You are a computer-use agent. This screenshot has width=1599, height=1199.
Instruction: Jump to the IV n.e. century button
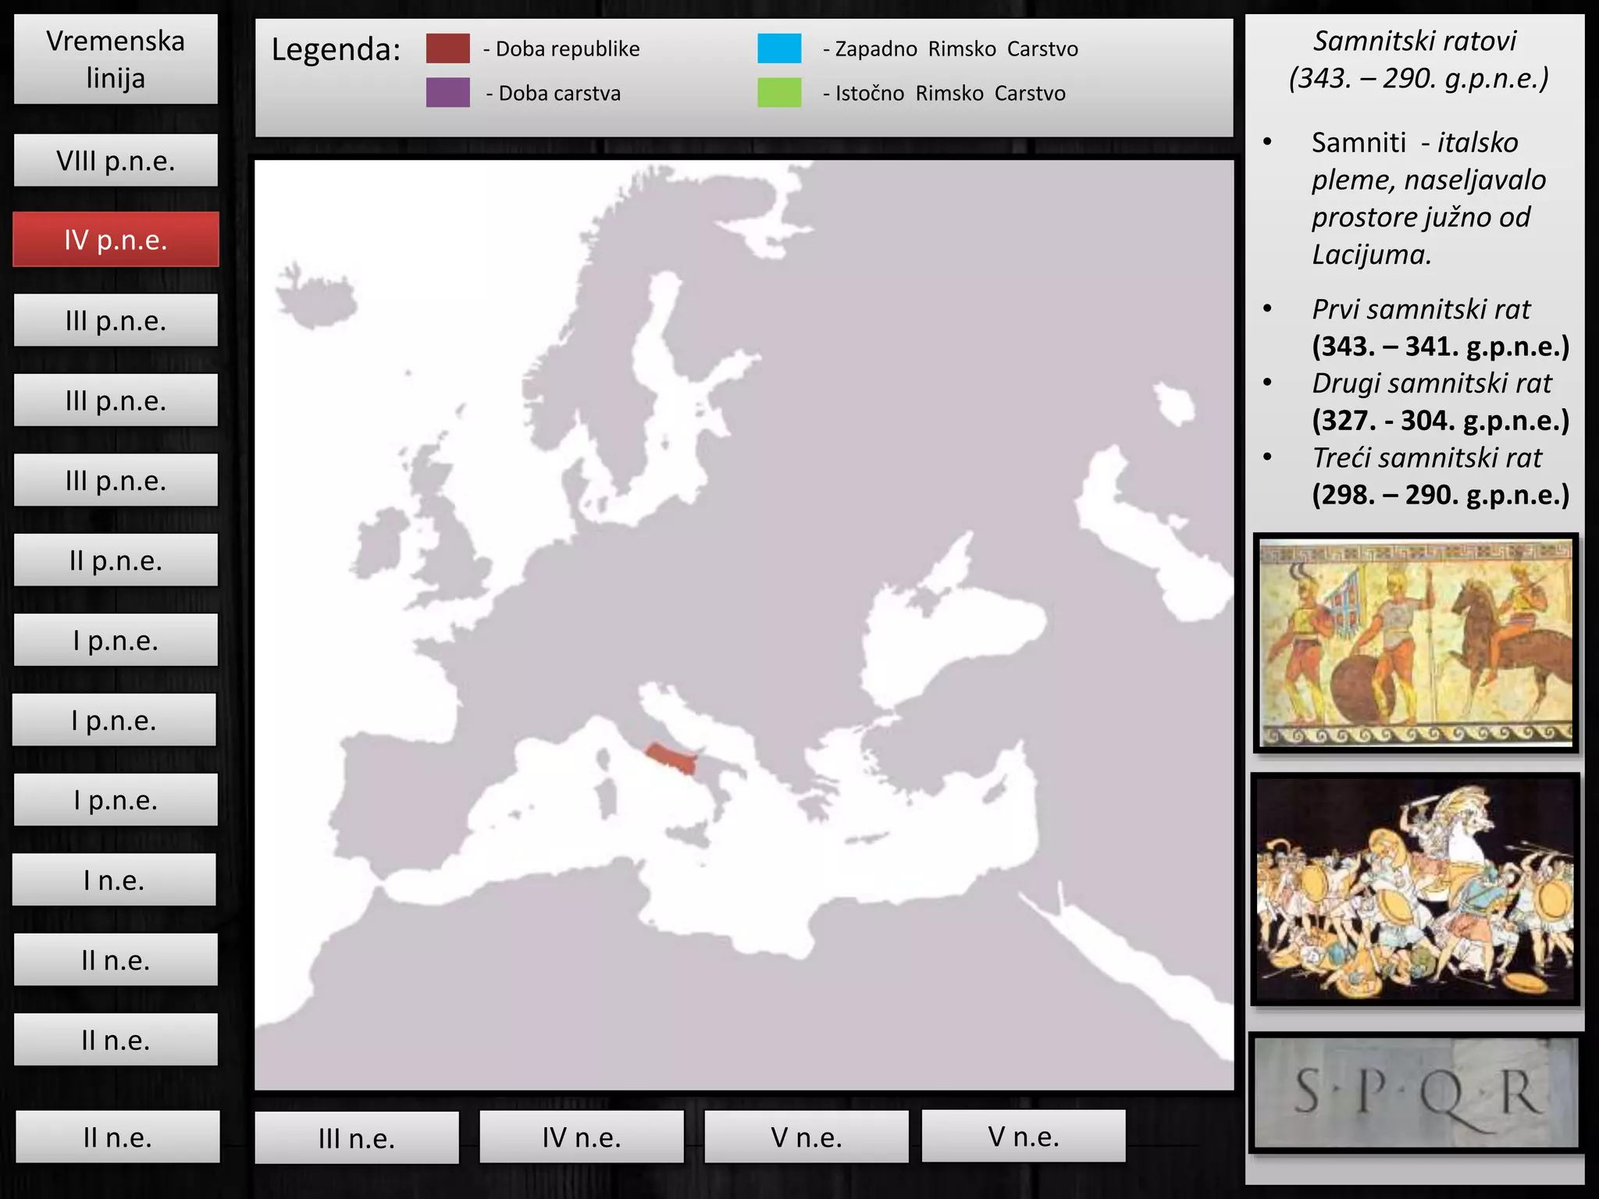click(x=582, y=1137)
